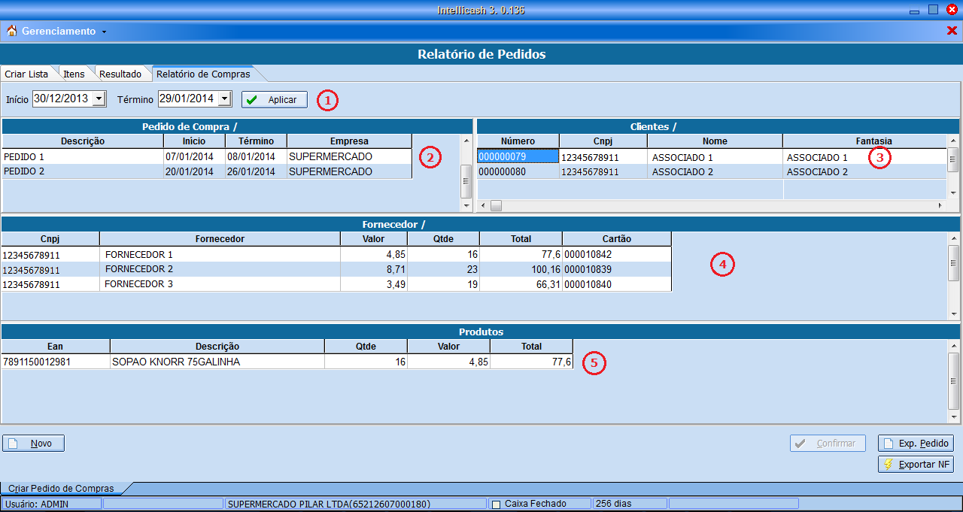Open the Resultado tab
The height and width of the screenshot is (512, 963).
click(x=120, y=74)
